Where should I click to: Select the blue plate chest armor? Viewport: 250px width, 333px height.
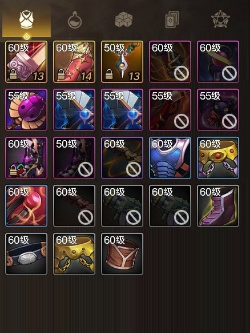(170, 158)
